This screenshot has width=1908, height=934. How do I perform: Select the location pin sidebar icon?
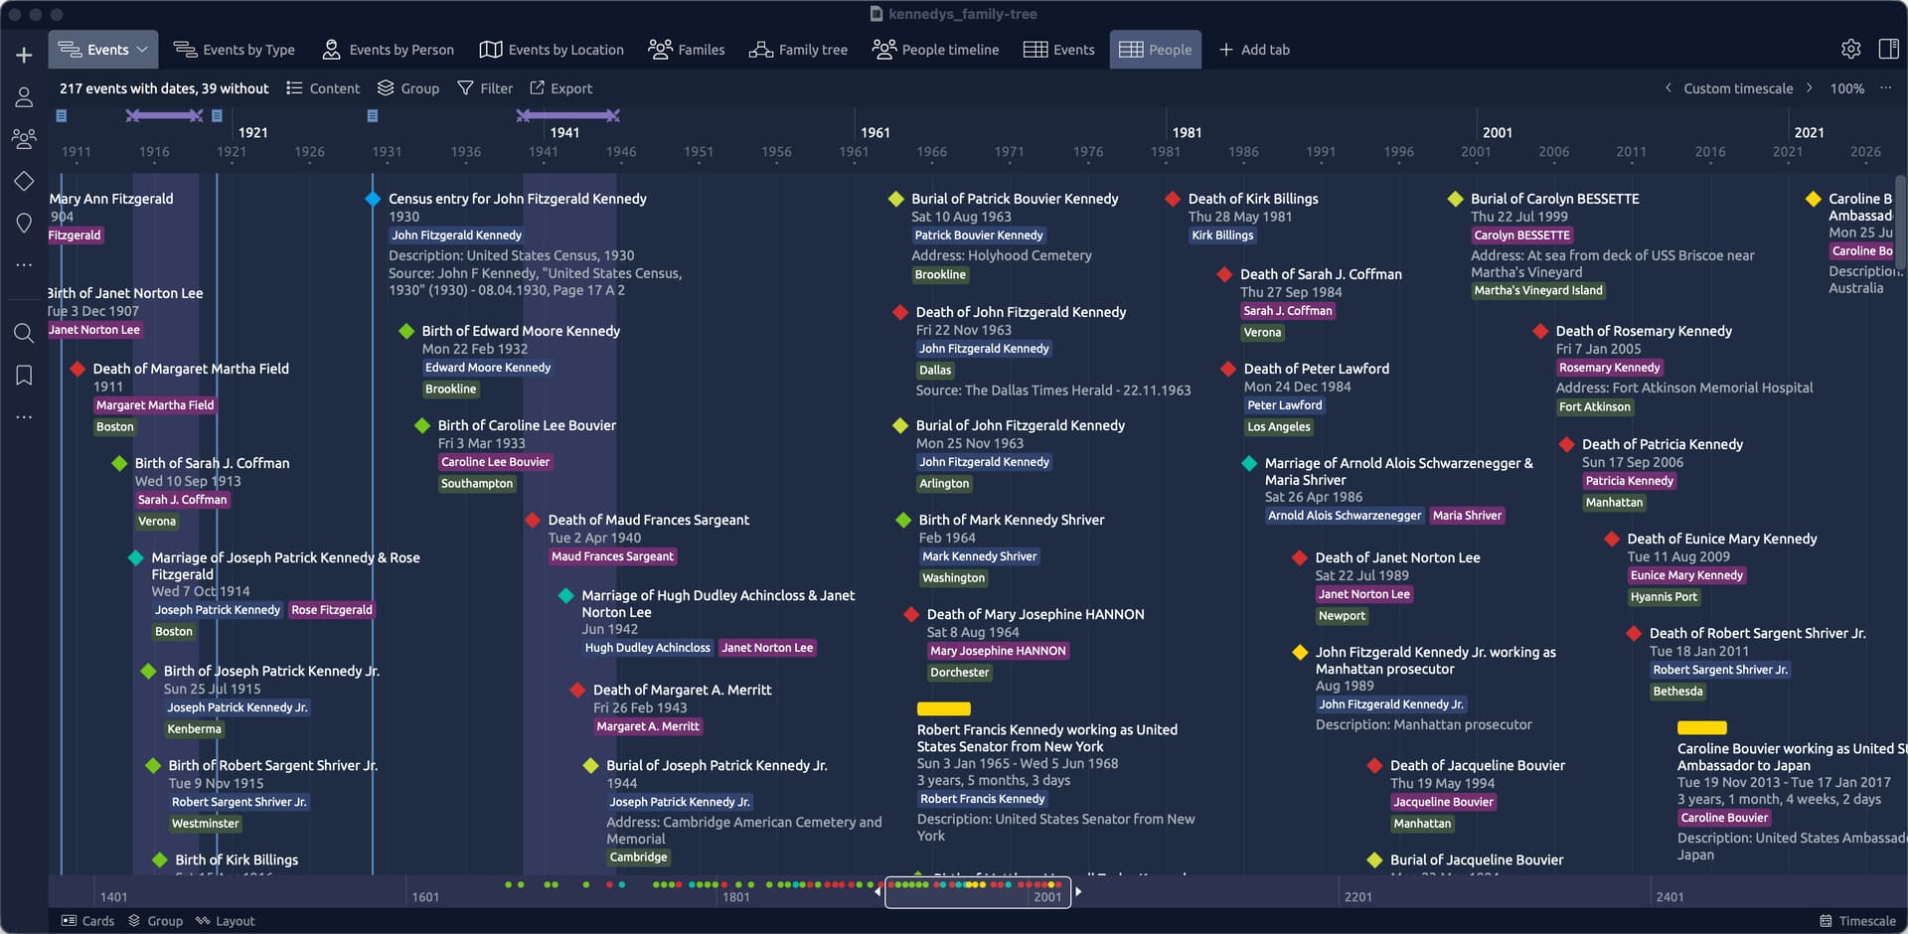click(x=24, y=224)
